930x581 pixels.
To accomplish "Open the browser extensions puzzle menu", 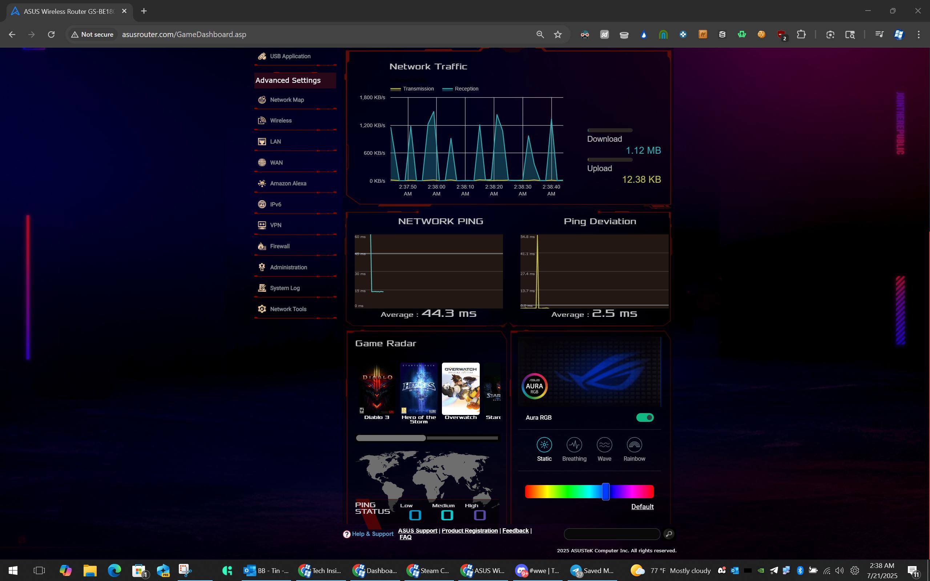I will coord(801,35).
